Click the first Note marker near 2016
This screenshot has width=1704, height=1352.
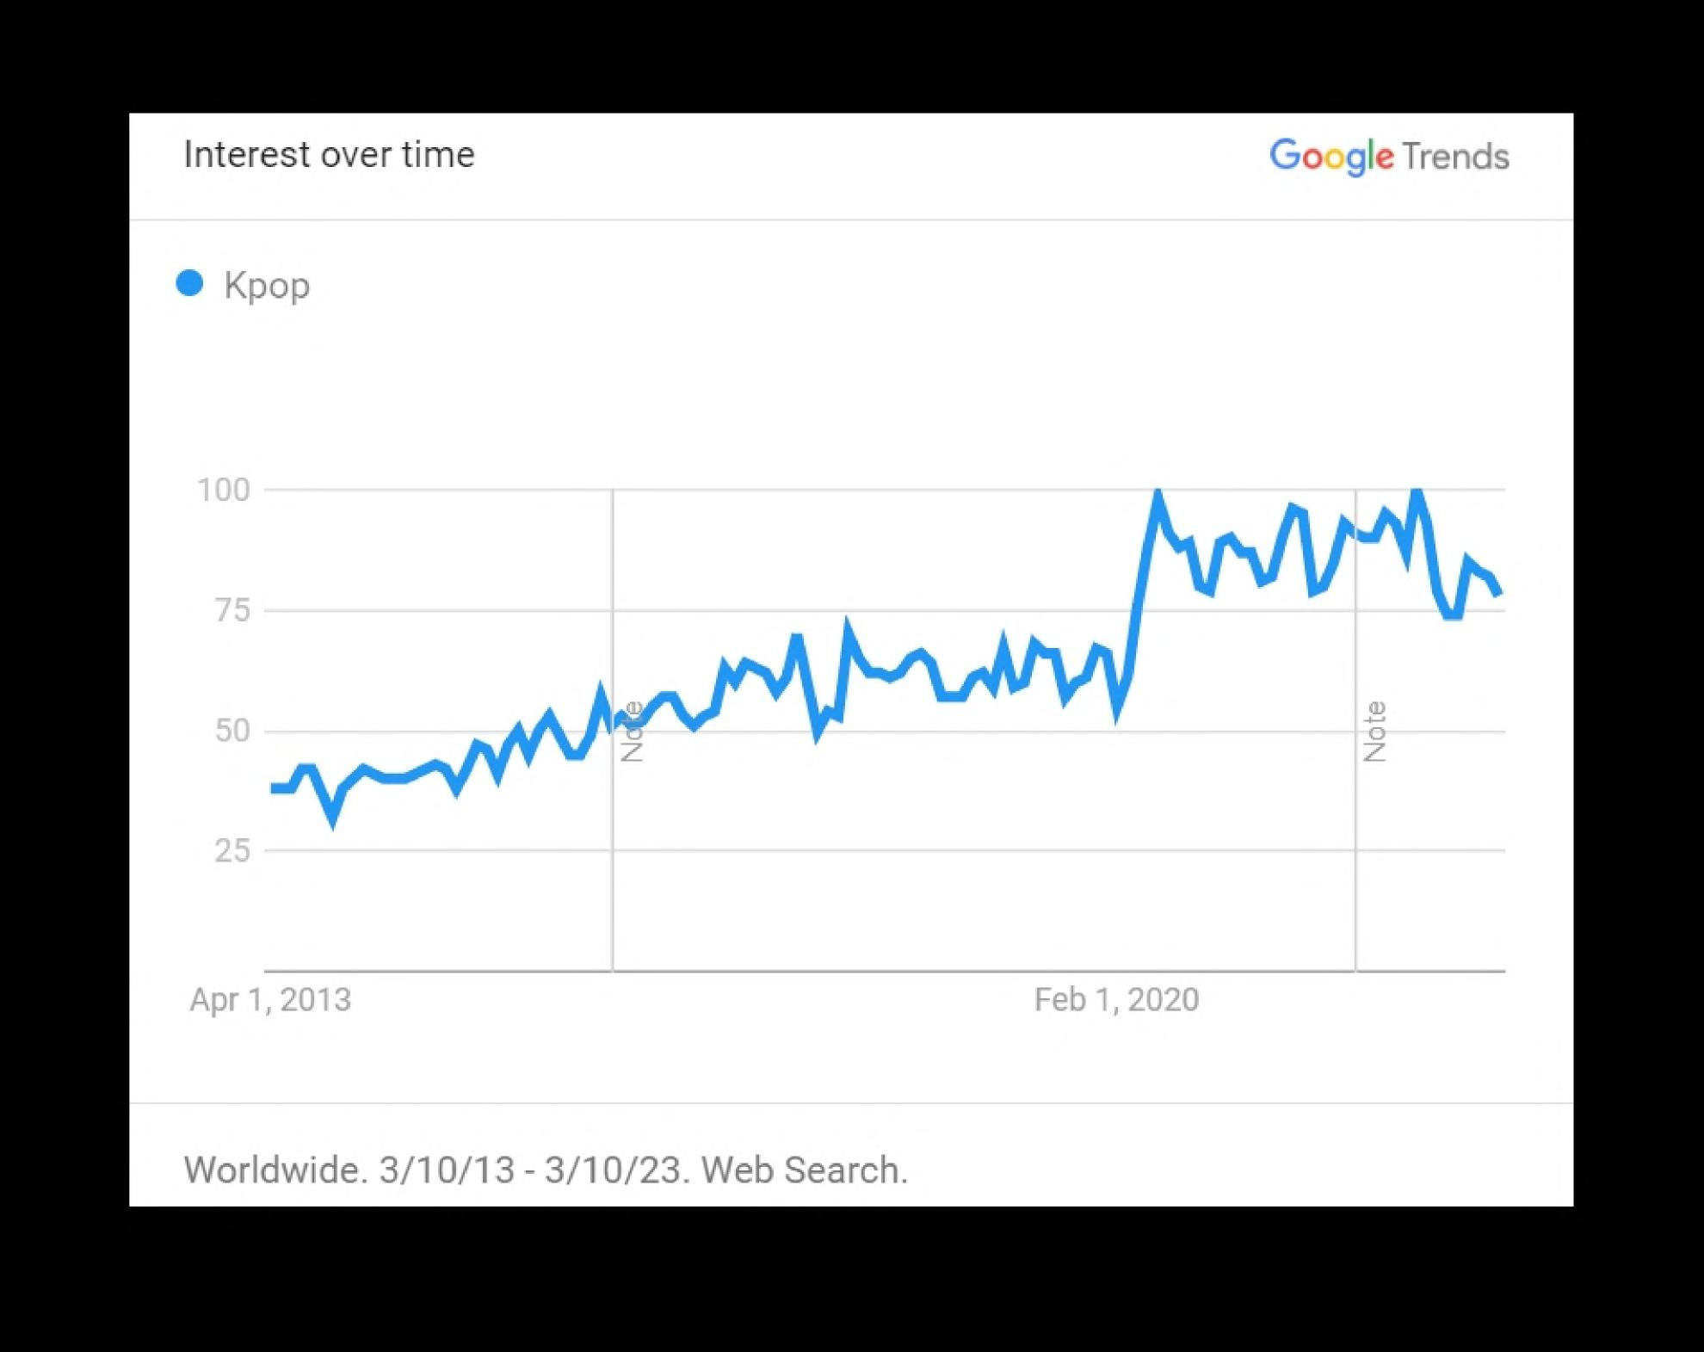point(633,732)
